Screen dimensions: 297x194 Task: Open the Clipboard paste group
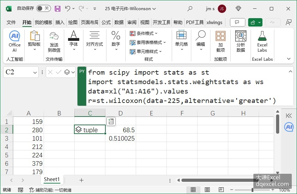coord(34,40)
